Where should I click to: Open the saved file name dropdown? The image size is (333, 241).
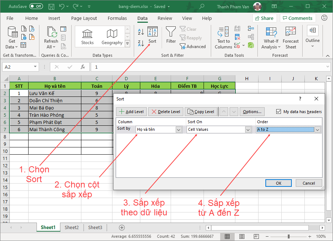168,7
